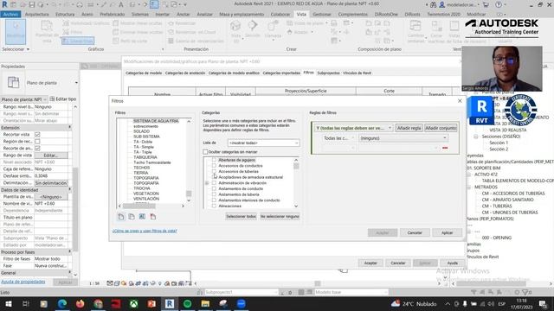Open the Vínculos de Revit tab
The image size is (554, 311).
coord(357,73)
